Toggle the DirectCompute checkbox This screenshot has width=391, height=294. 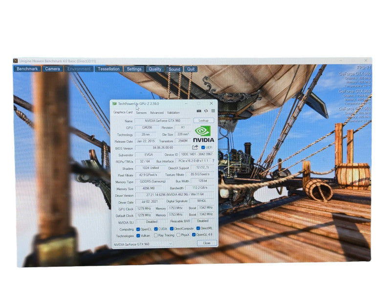(172, 229)
